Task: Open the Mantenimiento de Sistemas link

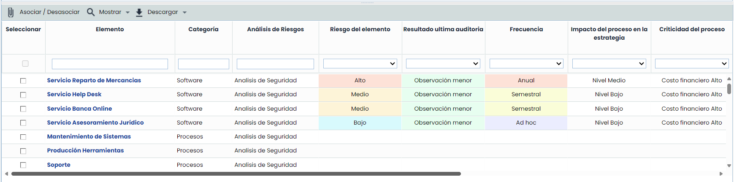Action: (89, 136)
